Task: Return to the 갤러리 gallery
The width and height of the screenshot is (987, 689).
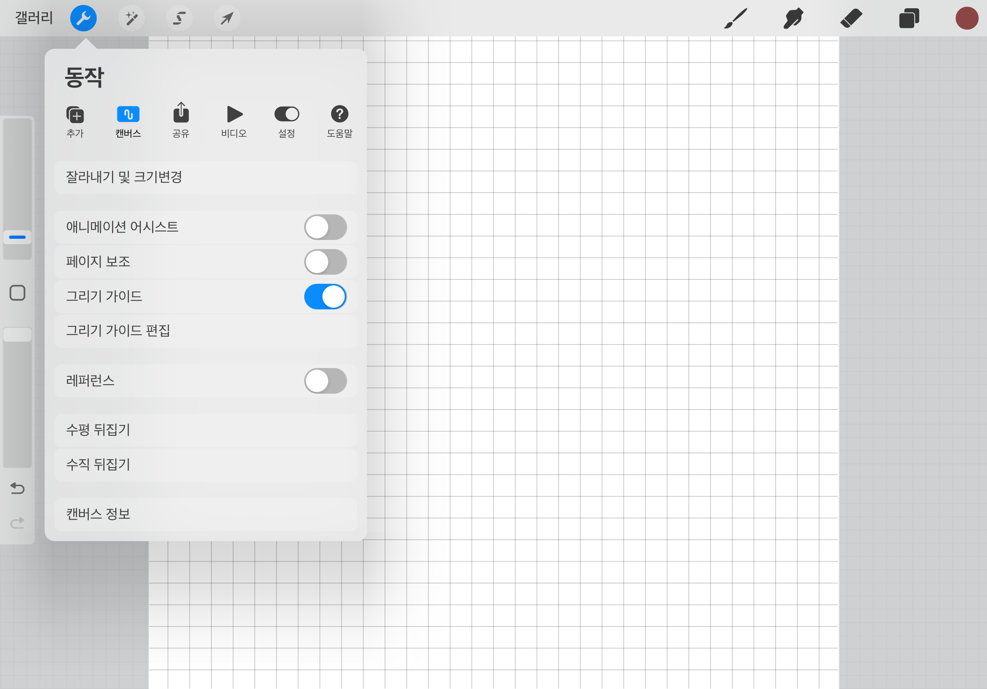Action: (x=34, y=18)
